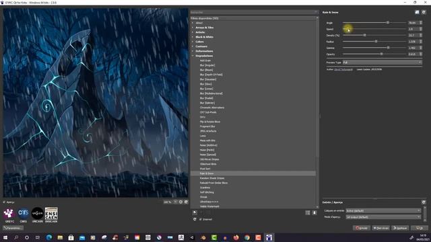This screenshot has height=242, width=431.
Task: Select the Add Grain filter
Action: (x=205, y=61)
